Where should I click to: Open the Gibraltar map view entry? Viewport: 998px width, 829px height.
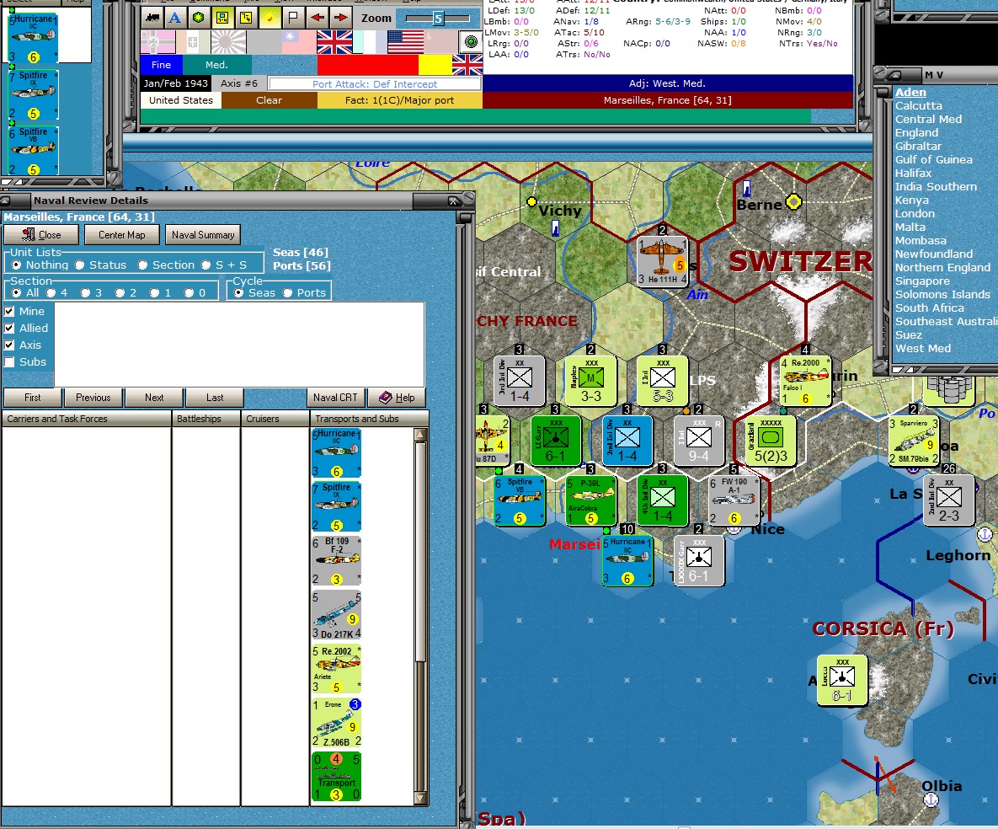(918, 146)
